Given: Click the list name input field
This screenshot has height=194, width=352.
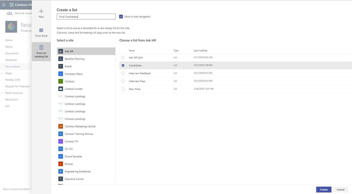Looking at the screenshot, I should pyautogui.click(x=86, y=17).
